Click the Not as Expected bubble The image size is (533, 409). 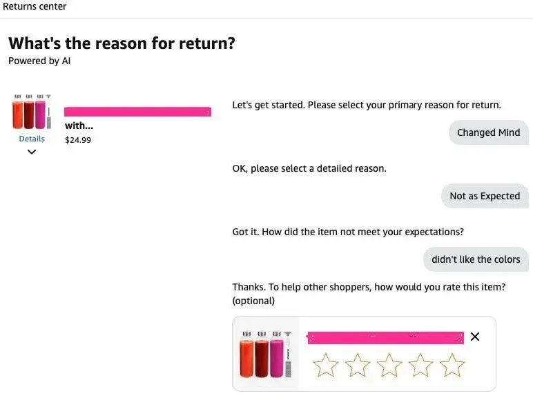click(485, 196)
